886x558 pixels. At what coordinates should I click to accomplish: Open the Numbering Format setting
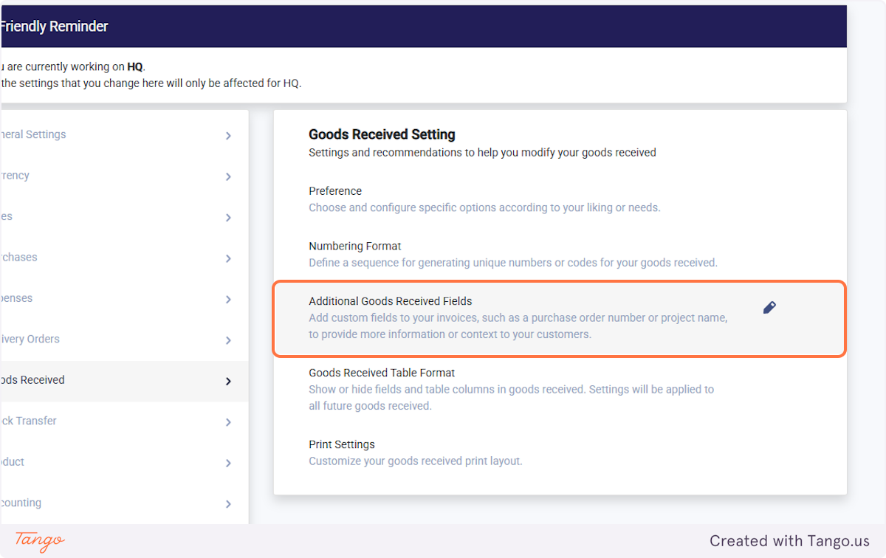pos(355,246)
